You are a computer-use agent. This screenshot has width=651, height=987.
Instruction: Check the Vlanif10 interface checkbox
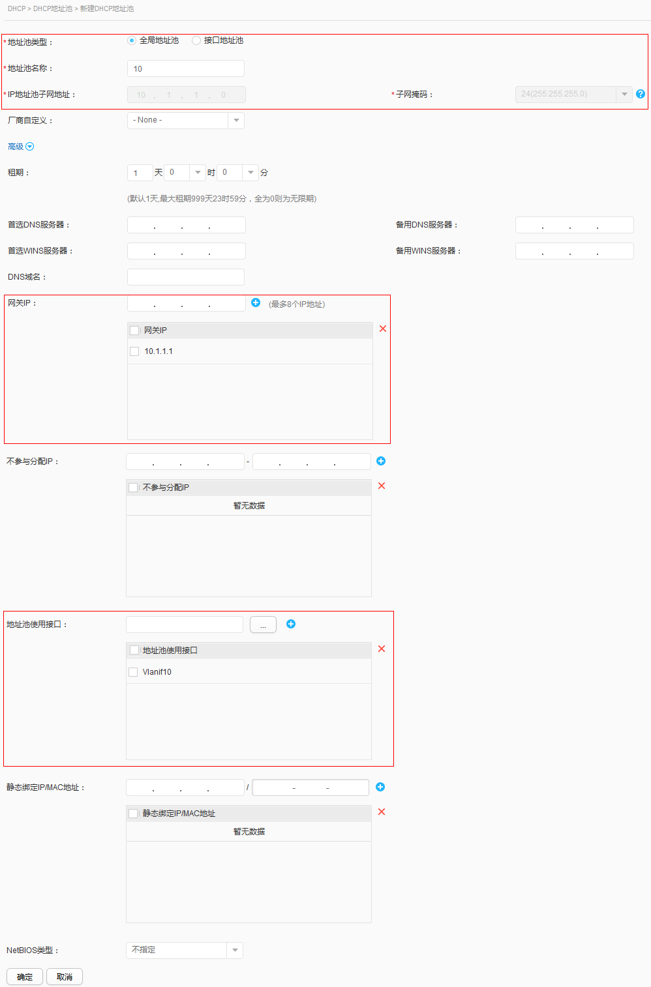[x=133, y=671]
